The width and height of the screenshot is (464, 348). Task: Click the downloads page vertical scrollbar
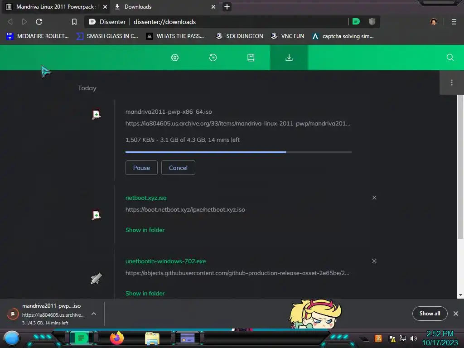click(x=460, y=167)
